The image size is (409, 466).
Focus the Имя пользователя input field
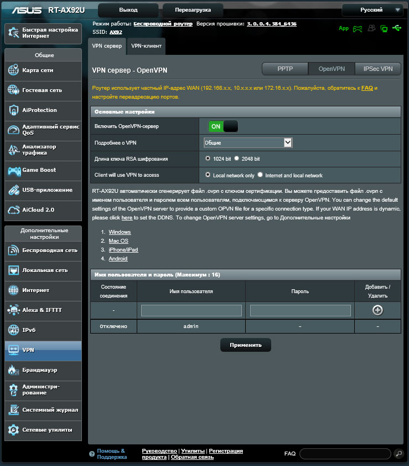click(x=191, y=310)
